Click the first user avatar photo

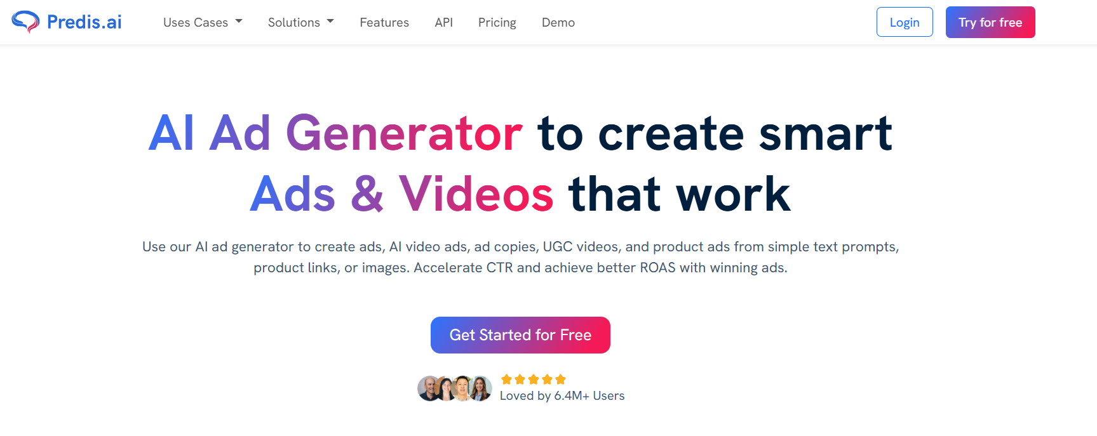[429, 388]
